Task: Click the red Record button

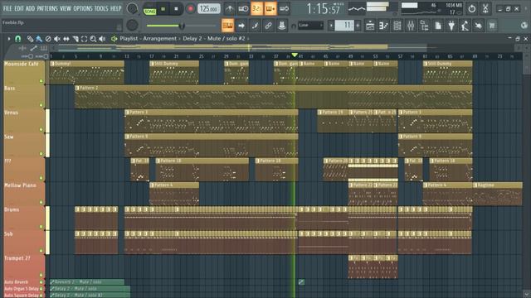Action: [190, 9]
